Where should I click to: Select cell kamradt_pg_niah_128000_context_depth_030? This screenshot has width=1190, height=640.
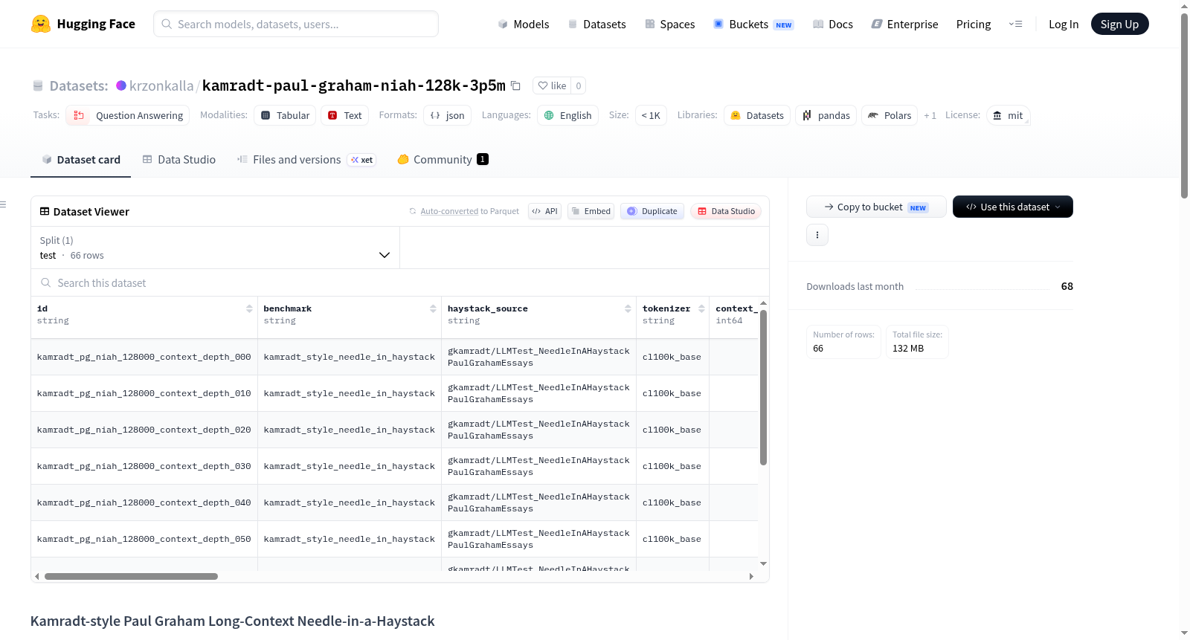[144, 466]
